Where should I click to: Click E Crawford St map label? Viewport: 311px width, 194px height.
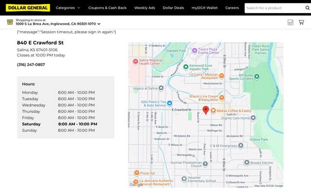[181, 110]
